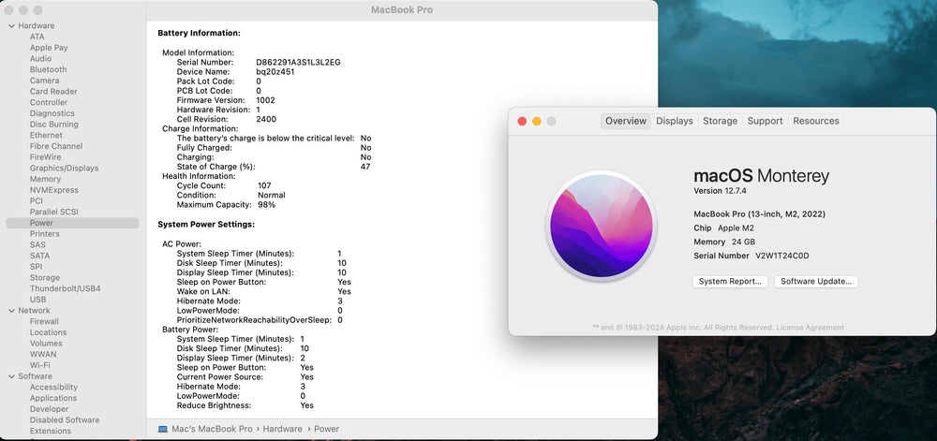Collapse the Hardware section in sidebar

[10, 25]
